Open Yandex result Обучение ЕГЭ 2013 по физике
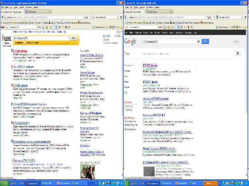This screenshot has width=249, height=186. click(30, 104)
